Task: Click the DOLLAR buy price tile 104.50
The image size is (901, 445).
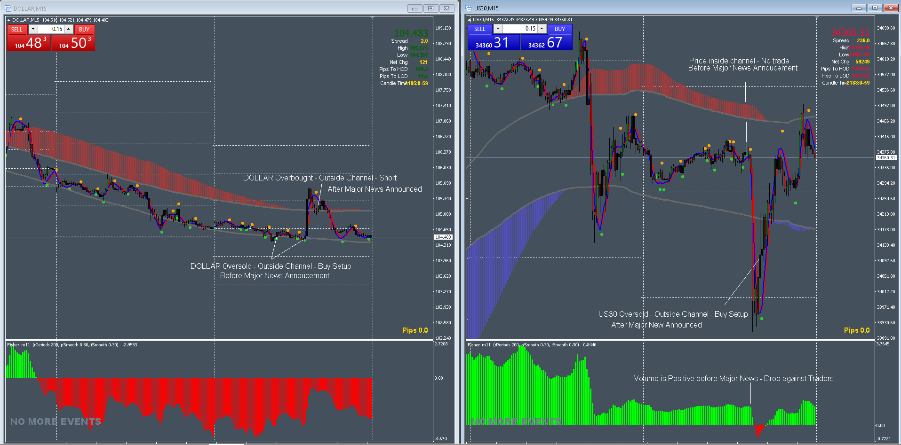Action: click(73, 42)
